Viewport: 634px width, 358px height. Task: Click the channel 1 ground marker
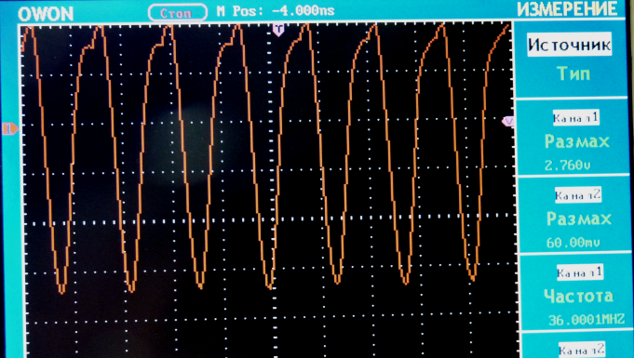click(x=9, y=128)
